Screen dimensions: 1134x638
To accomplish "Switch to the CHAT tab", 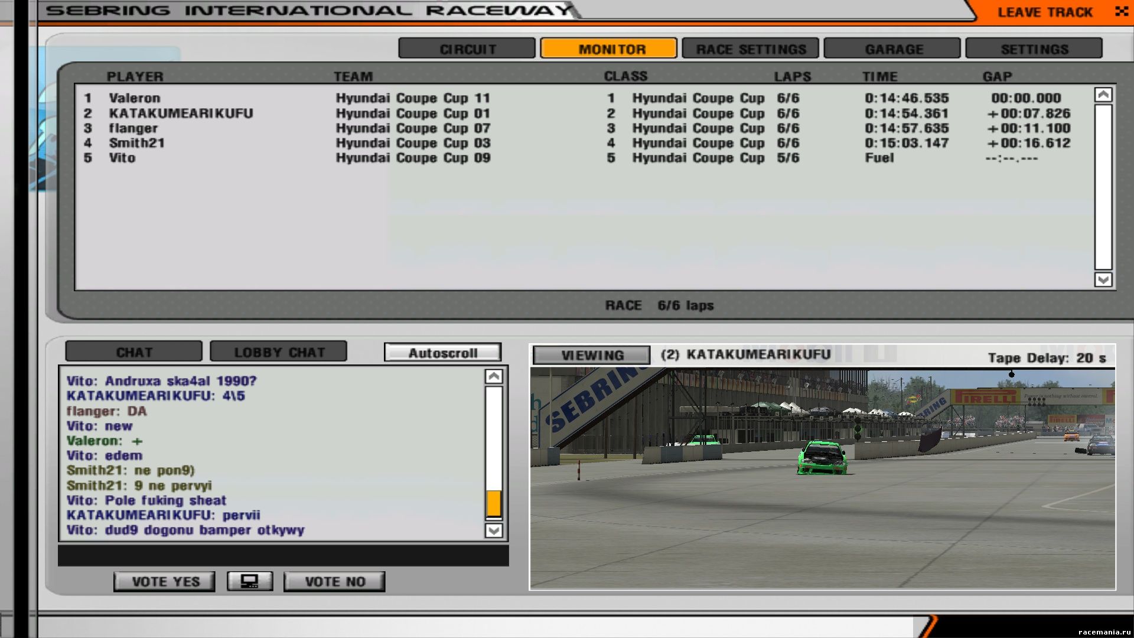I will [134, 352].
